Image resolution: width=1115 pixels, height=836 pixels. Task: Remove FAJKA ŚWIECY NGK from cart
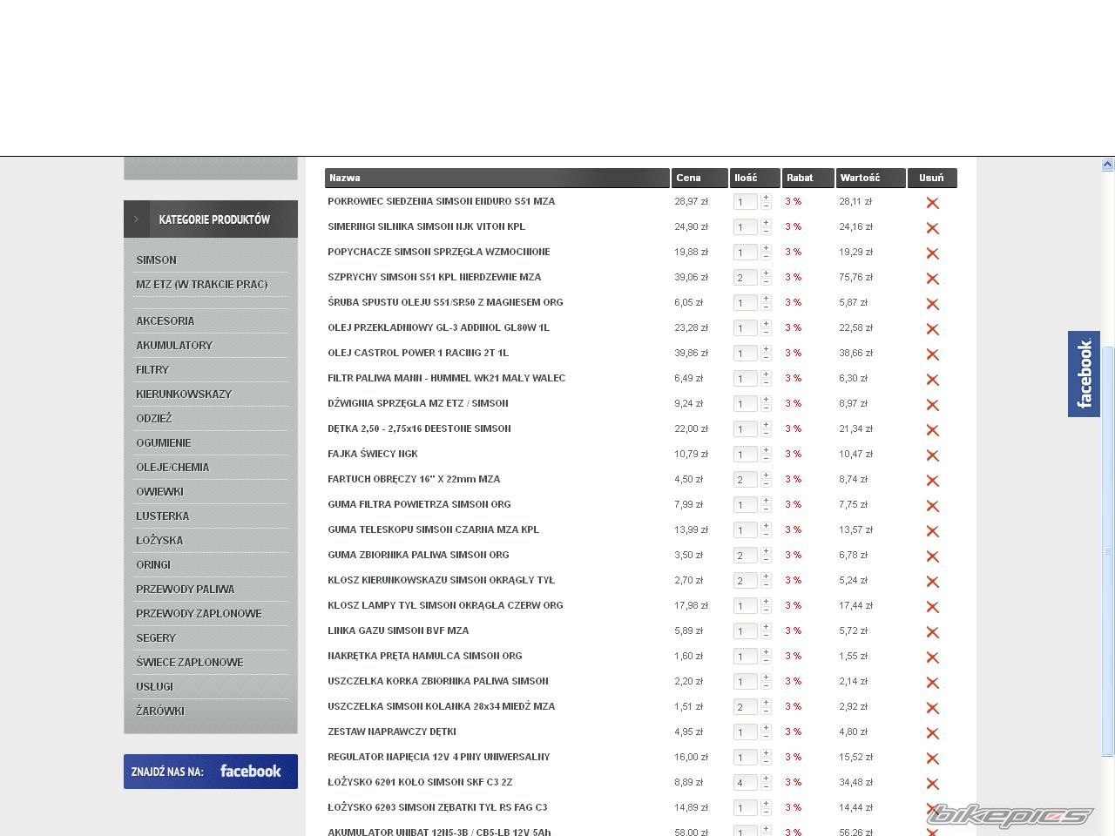(x=932, y=455)
